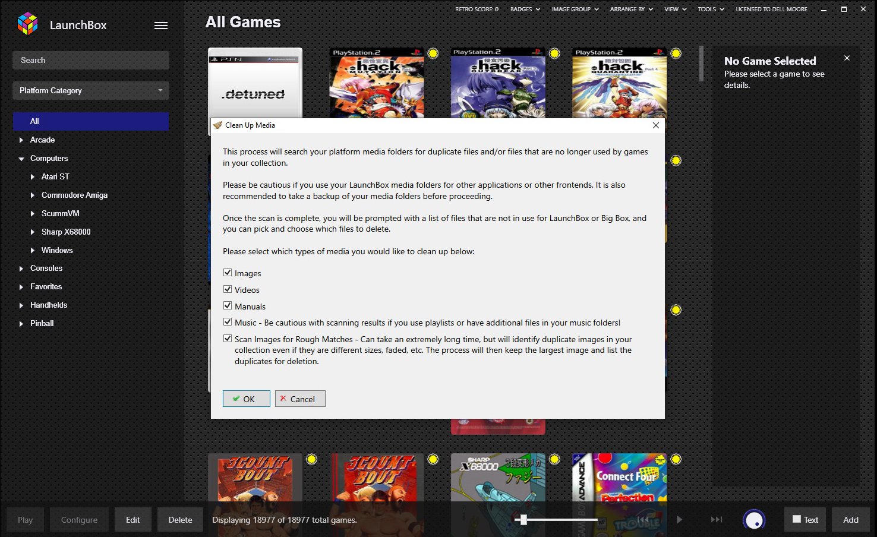Click the Search input field
877x537 pixels.
pyautogui.click(x=91, y=60)
